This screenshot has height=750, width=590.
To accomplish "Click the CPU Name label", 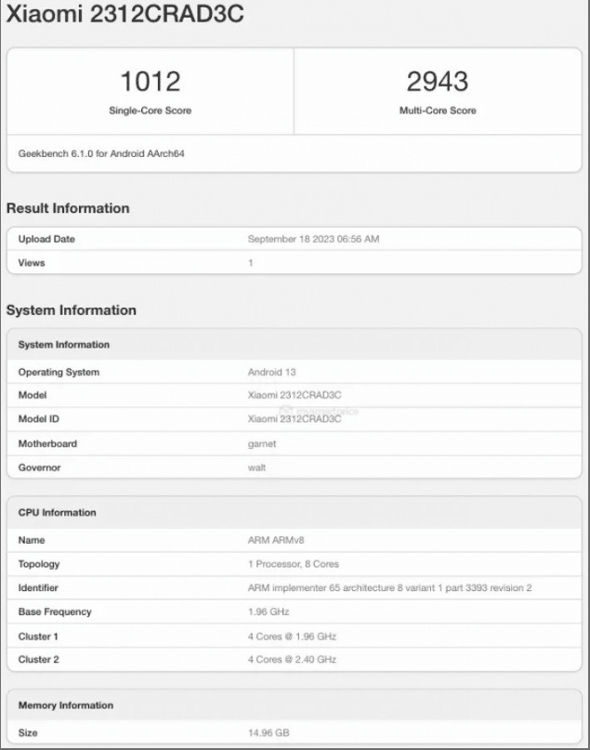I will (x=32, y=541).
